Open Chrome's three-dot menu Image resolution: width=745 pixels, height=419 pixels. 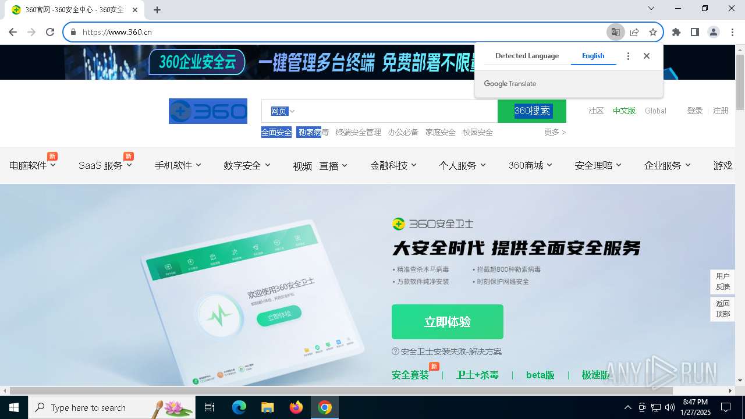point(732,32)
